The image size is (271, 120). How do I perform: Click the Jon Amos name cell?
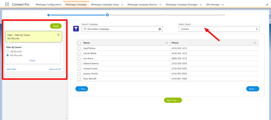[x=126, y=59]
